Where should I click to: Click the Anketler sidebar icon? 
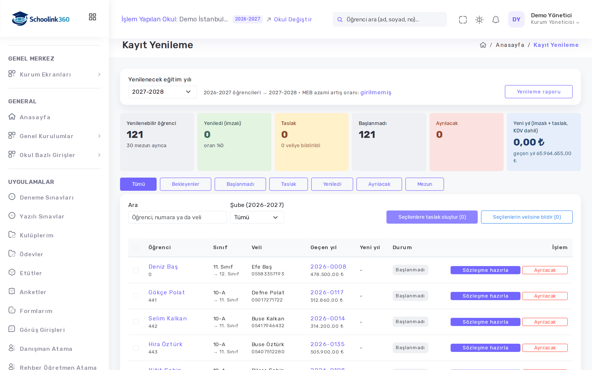pos(12,291)
